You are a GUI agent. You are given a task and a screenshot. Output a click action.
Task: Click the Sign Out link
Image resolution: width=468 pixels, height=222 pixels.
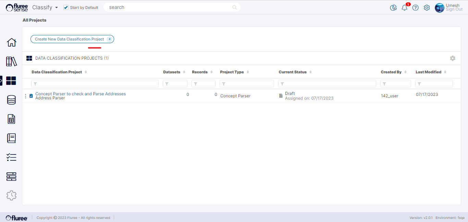(x=454, y=10)
